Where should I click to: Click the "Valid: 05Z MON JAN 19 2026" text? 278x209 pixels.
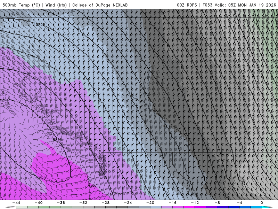(x=245, y=5)
